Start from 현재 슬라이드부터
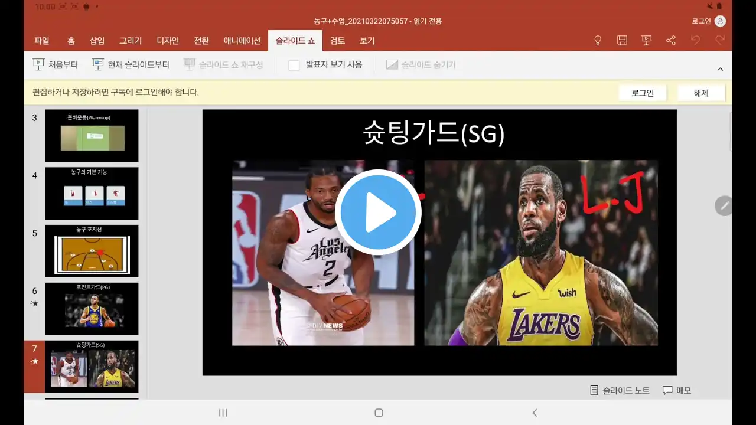The width and height of the screenshot is (756, 425). click(x=131, y=64)
